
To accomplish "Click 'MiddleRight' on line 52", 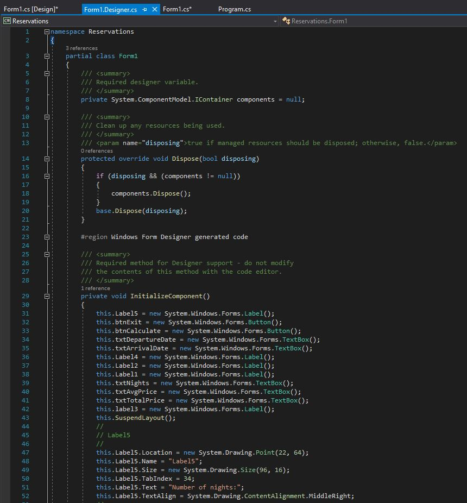I will (x=330, y=496).
